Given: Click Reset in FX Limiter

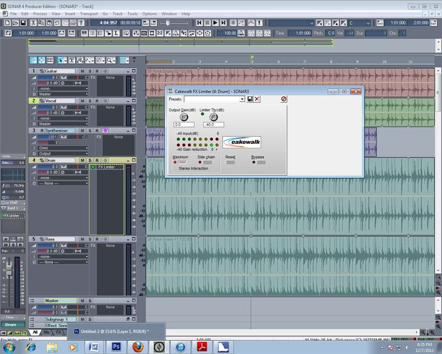Looking at the screenshot, I should pos(230,163).
